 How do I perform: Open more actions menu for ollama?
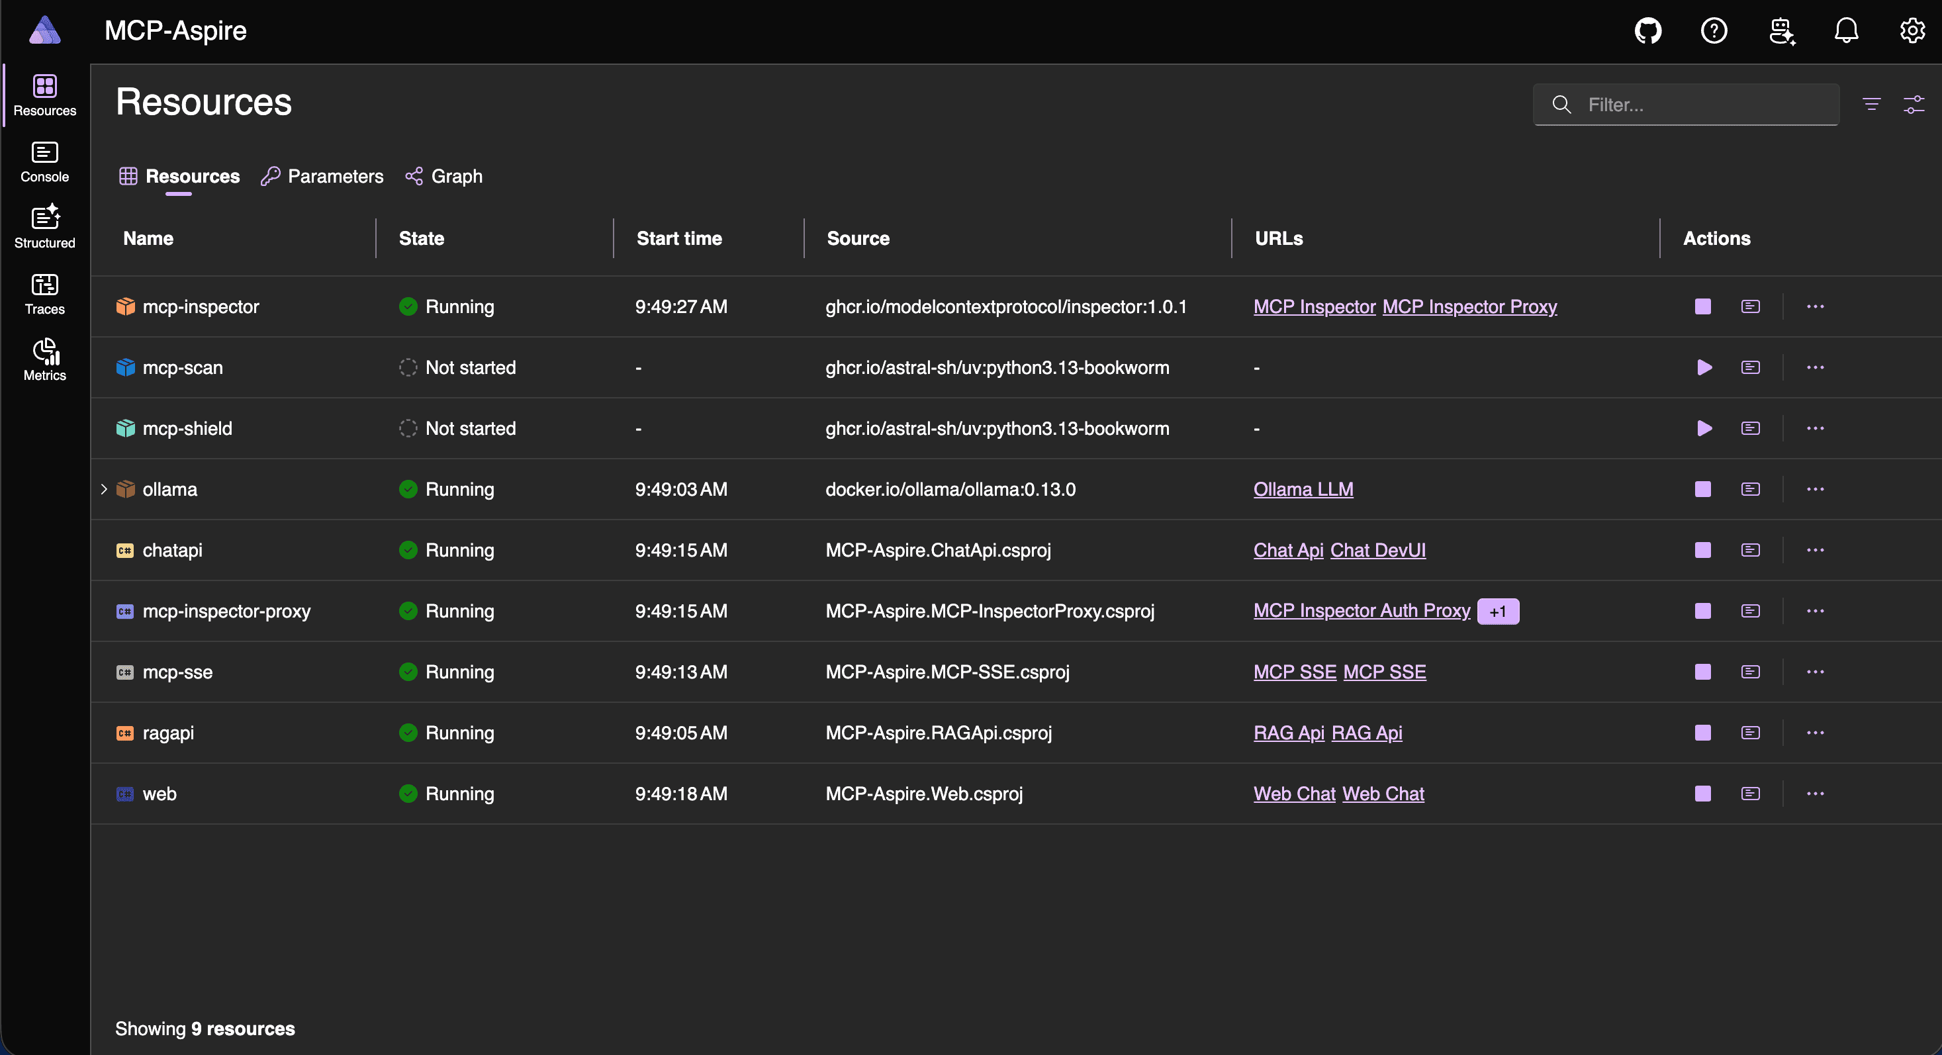point(1816,489)
